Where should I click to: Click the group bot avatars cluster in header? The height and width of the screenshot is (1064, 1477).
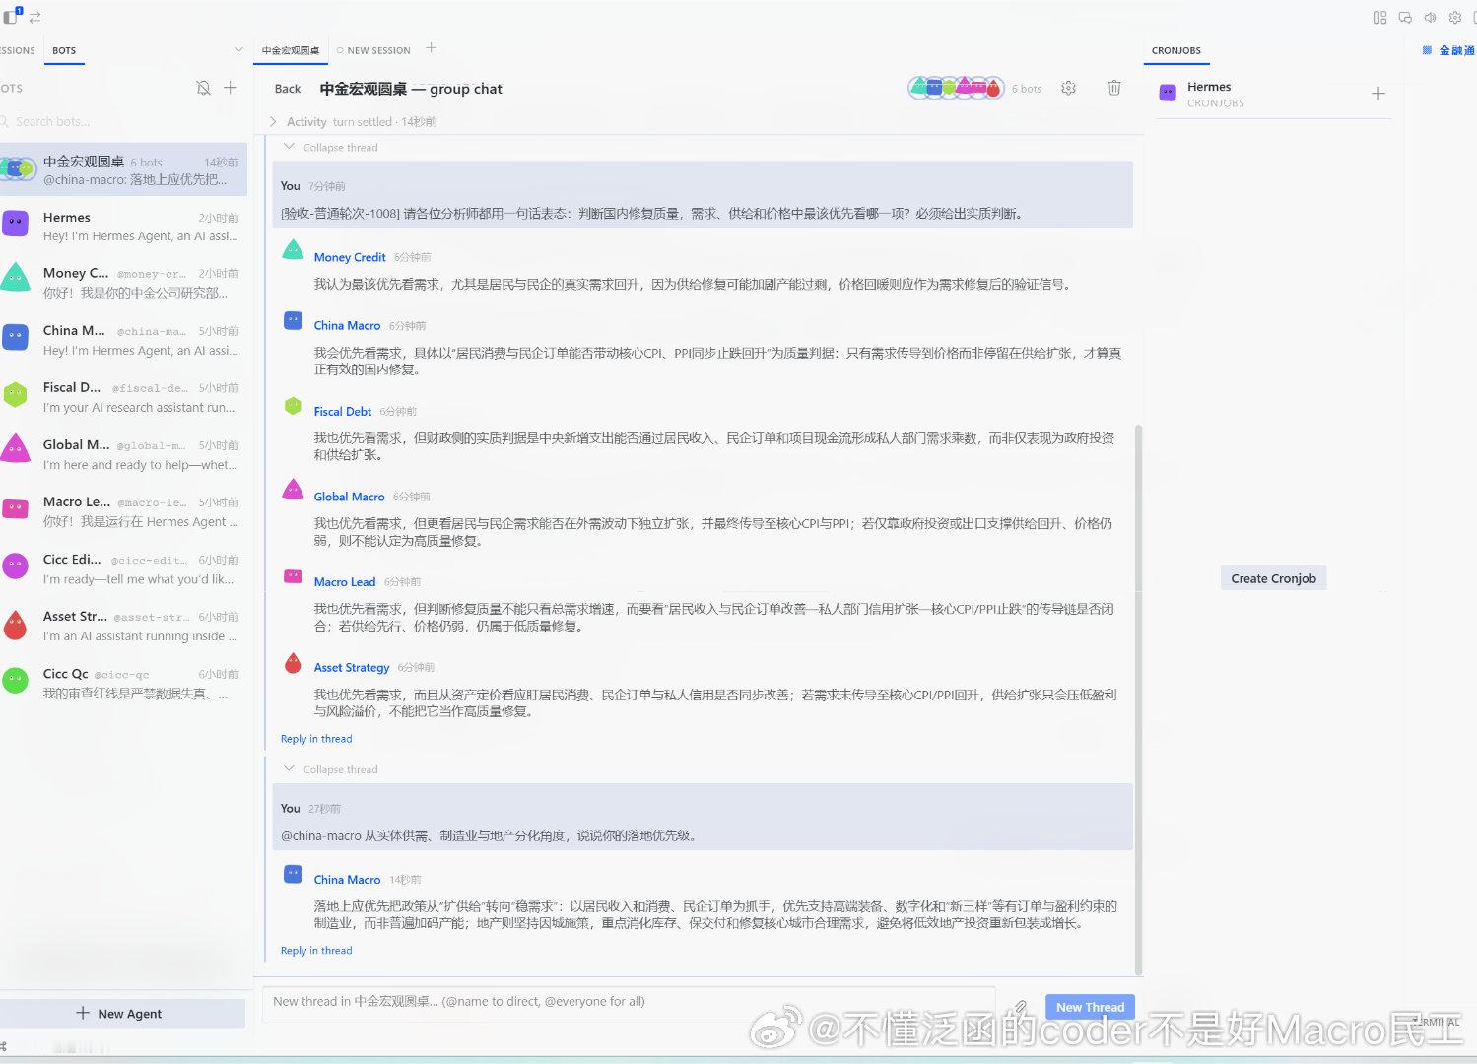tap(956, 88)
